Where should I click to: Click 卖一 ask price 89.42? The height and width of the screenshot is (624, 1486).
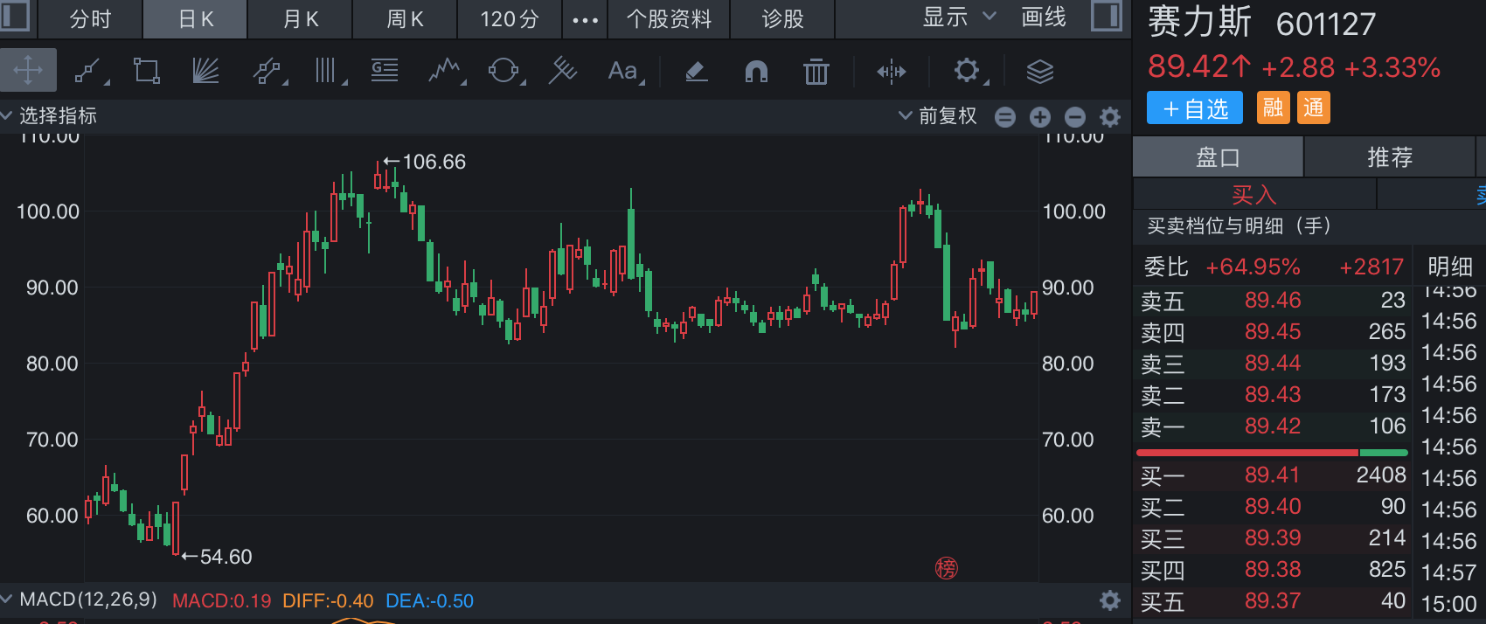pos(1273,426)
